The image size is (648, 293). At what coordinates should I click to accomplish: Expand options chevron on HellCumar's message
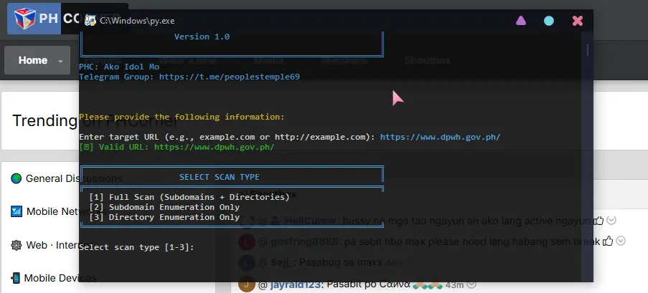[611, 221]
